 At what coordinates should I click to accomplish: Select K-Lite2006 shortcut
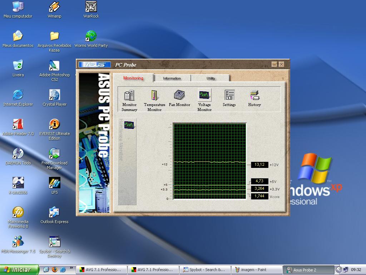[x=18, y=186]
